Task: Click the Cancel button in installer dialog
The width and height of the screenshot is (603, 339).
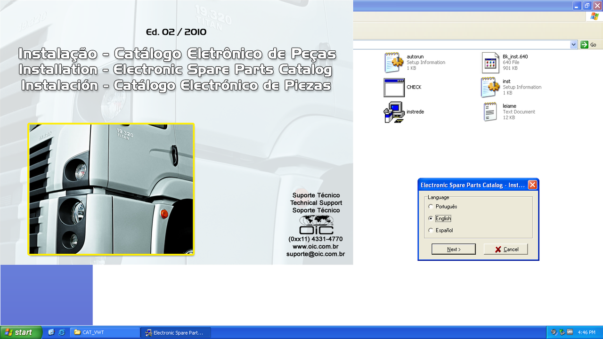Action: pos(506,249)
